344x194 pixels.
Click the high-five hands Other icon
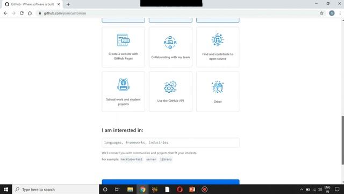[x=218, y=87]
